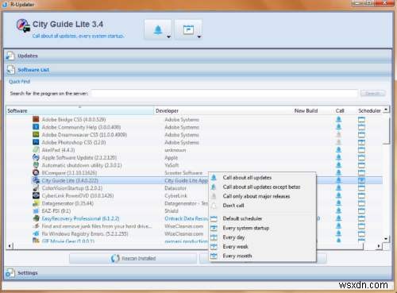Image resolution: width=397 pixels, height=293 pixels.
Task: Open the bell call settings dropdown in header
Action: click(x=158, y=29)
